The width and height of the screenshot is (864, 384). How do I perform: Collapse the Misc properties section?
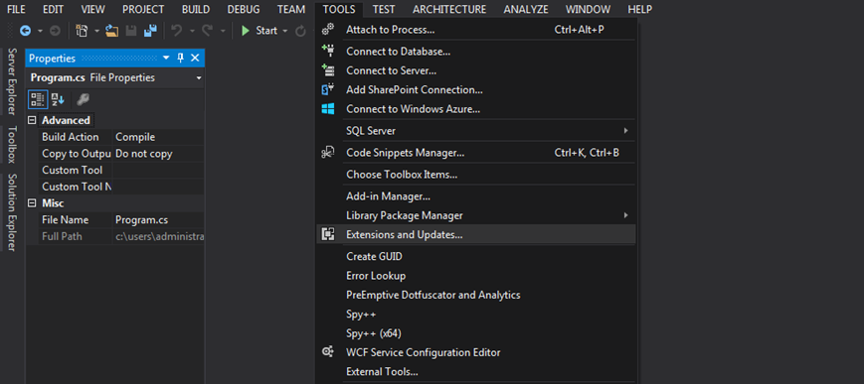[32, 203]
